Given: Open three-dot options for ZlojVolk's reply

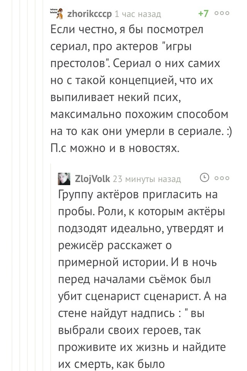Looking at the screenshot, I should click(x=222, y=178).
